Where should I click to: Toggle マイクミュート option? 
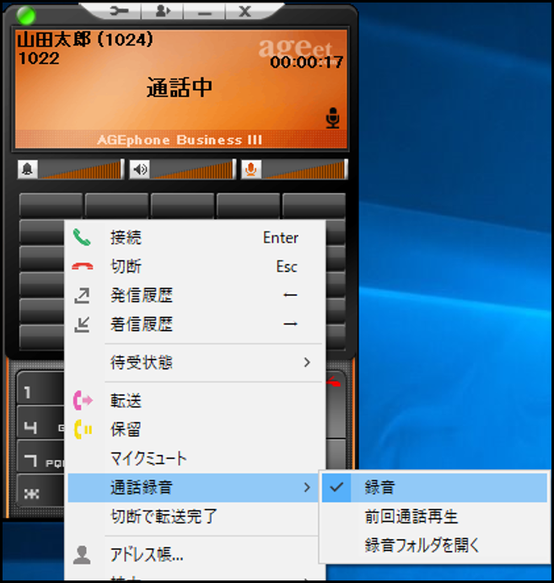point(195,458)
